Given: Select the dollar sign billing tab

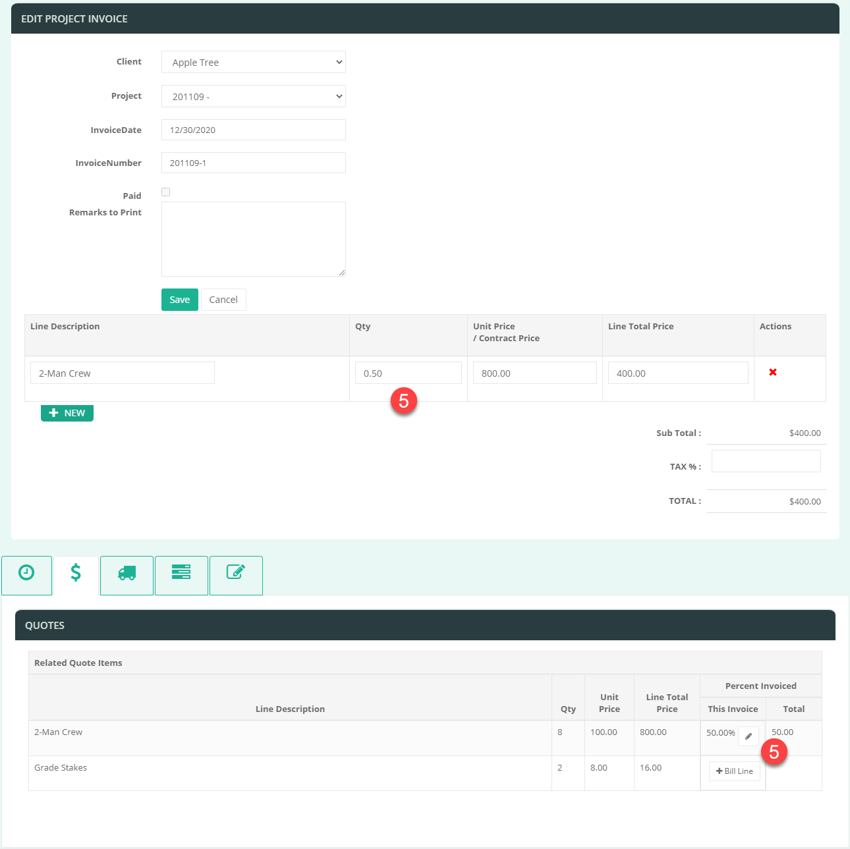Looking at the screenshot, I should pos(76,573).
